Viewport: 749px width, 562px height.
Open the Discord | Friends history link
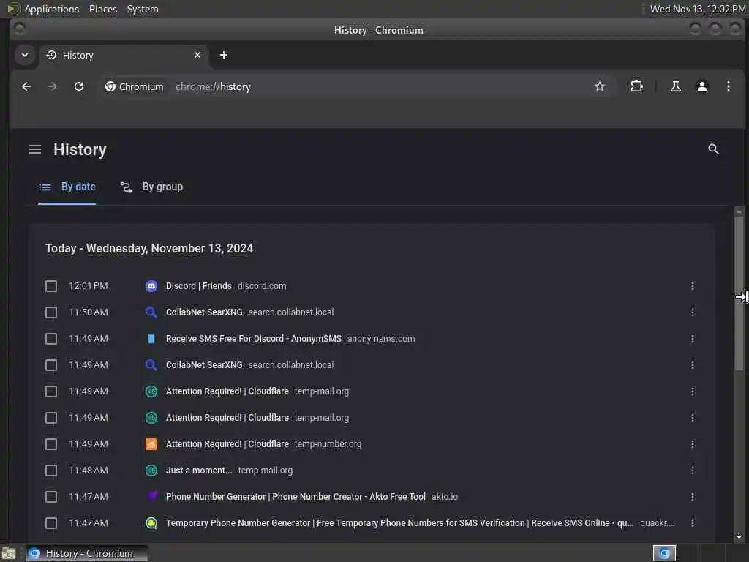tap(198, 286)
